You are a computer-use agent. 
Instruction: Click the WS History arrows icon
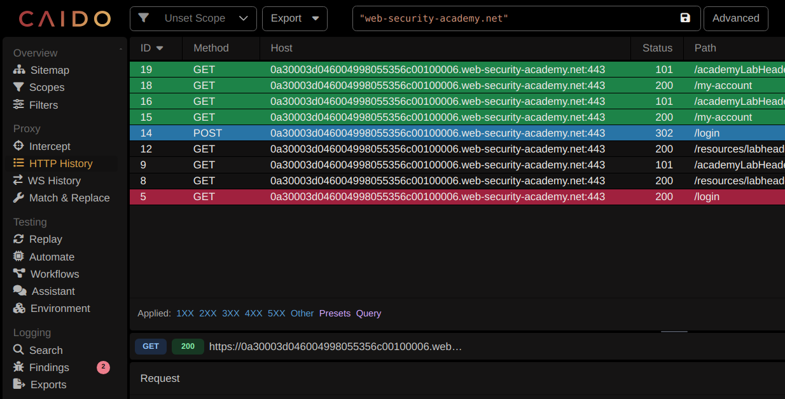coord(18,180)
